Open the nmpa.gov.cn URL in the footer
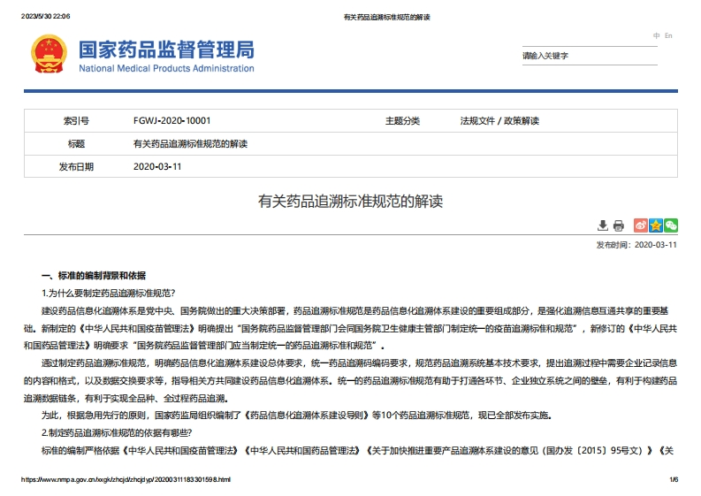701x496 pixels. (x=126, y=479)
